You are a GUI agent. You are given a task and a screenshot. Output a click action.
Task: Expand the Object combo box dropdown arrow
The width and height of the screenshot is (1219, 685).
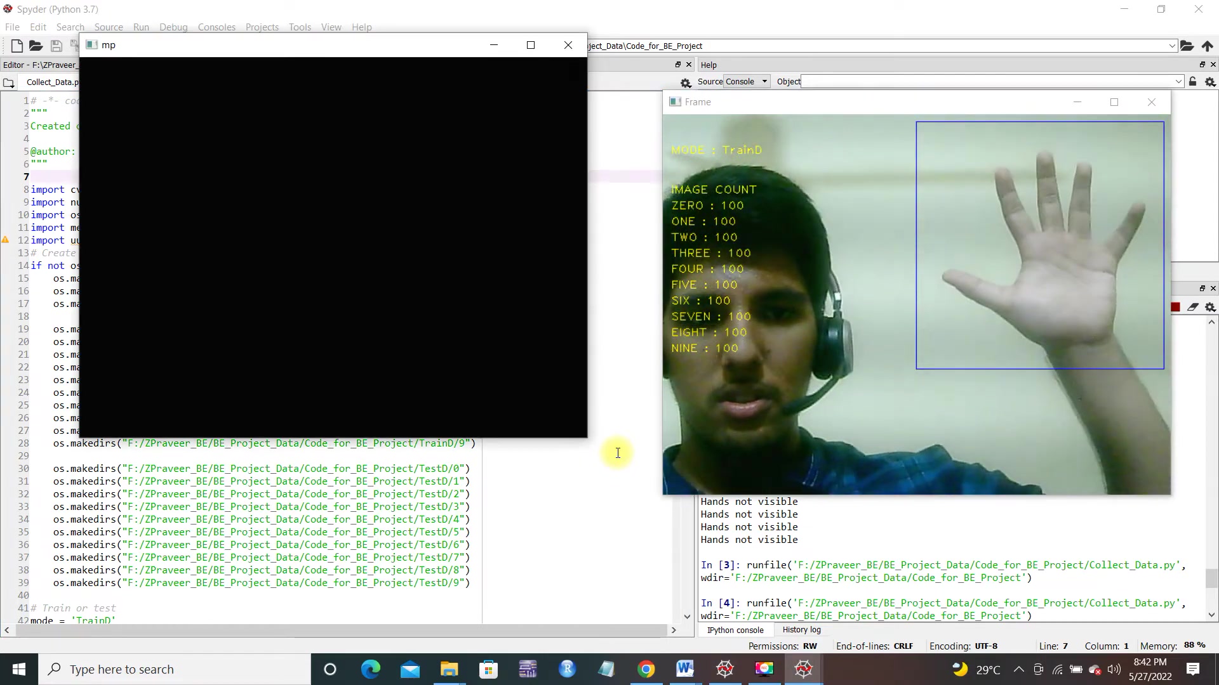[1178, 81]
